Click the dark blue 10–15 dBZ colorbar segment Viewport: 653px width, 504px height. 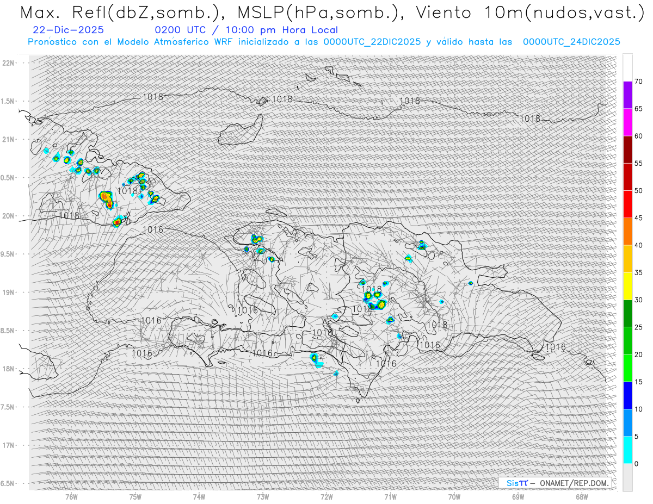coord(627,395)
